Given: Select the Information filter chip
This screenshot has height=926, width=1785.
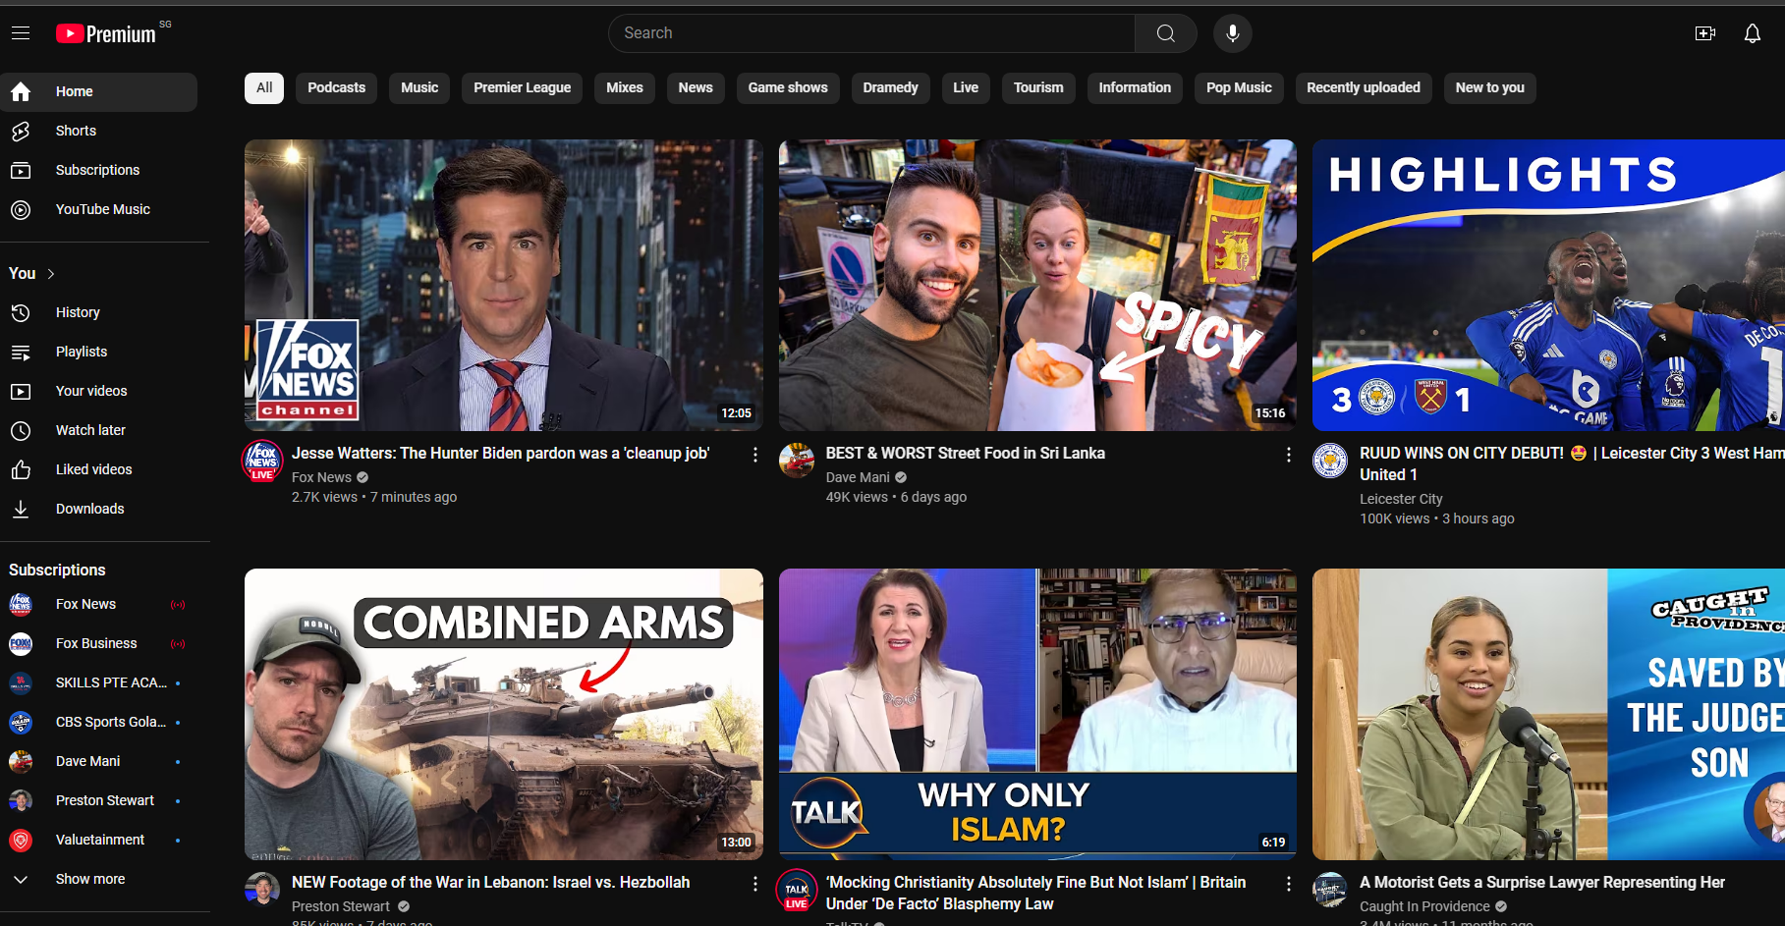Looking at the screenshot, I should coord(1135,88).
